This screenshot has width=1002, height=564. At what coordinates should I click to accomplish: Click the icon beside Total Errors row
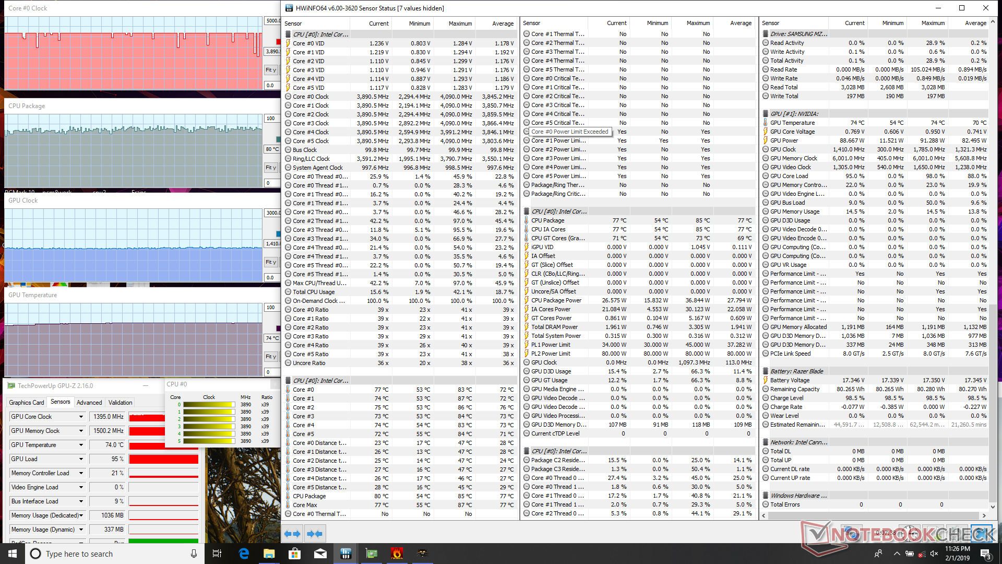[x=766, y=504]
